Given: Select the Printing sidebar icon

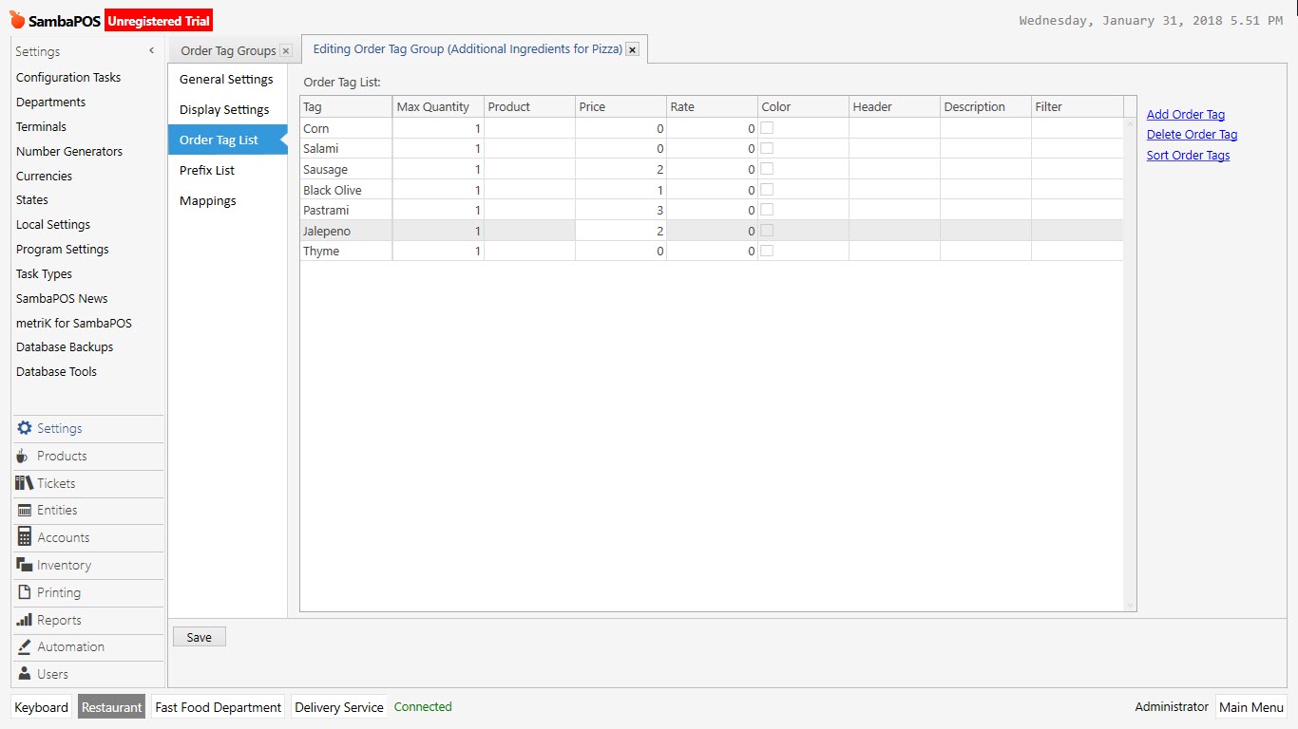Looking at the screenshot, I should point(24,592).
